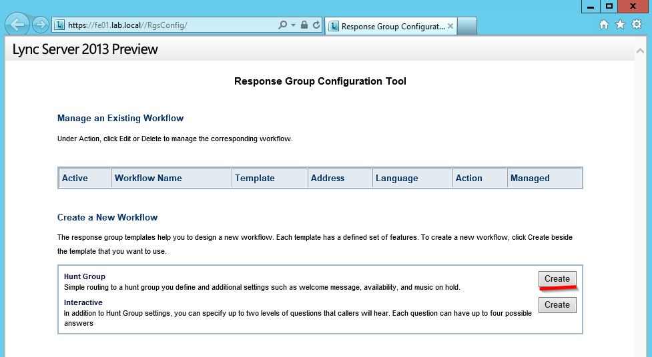Screen dimensions: 652x357
Task: Click the Hunt Group description starting with Simple routing
Action: (x=262, y=287)
